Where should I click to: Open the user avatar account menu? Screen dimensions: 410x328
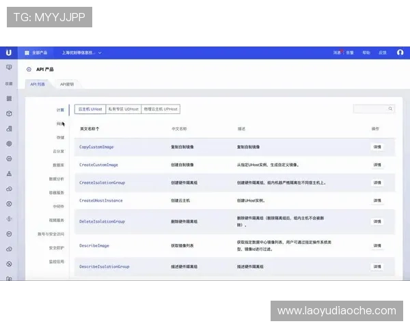coord(400,53)
